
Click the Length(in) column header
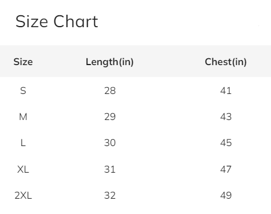109,62
